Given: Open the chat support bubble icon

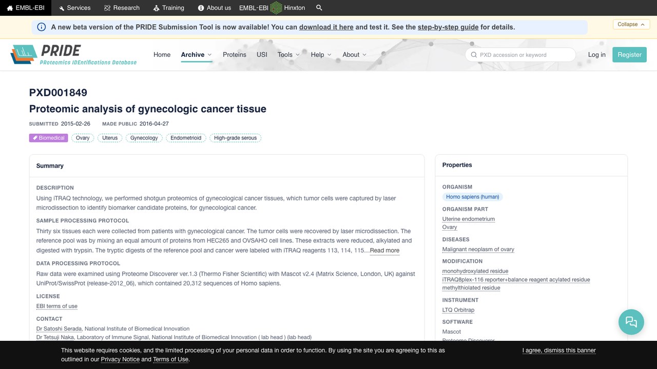Looking at the screenshot, I should click(631, 322).
